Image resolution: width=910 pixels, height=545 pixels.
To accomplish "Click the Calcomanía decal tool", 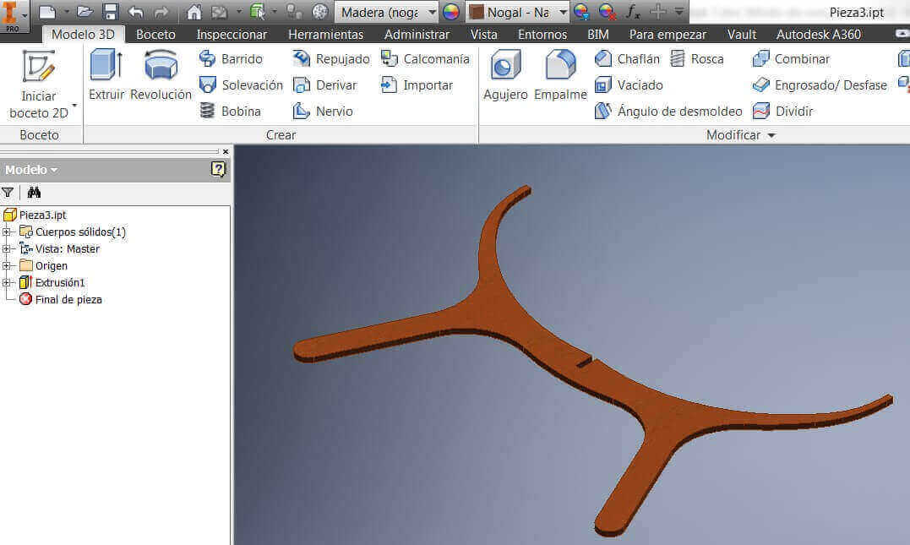I will [425, 58].
